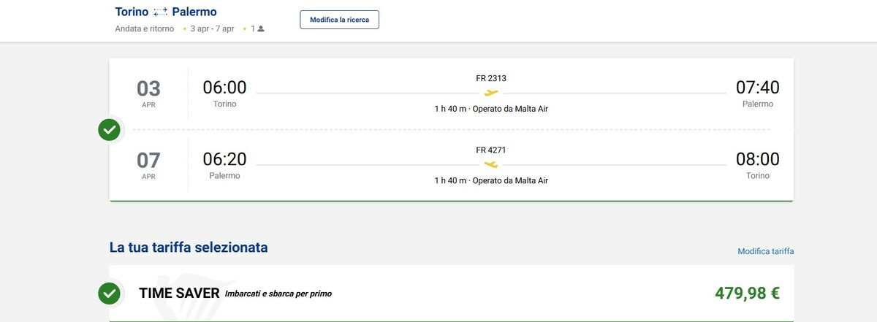This screenshot has height=322, width=877.
Task: Click the round-trip arrows icon between Torino and Palermo
Action: pos(161,12)
